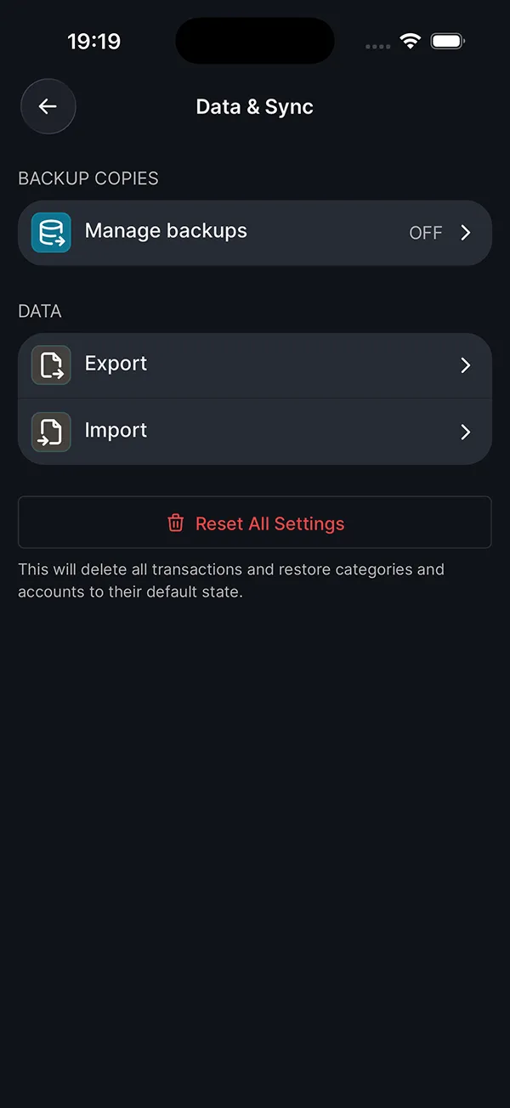Tap the trash icon next to Reset All Settings
Screen dimensions: 510x1108
tap(175, 523)
